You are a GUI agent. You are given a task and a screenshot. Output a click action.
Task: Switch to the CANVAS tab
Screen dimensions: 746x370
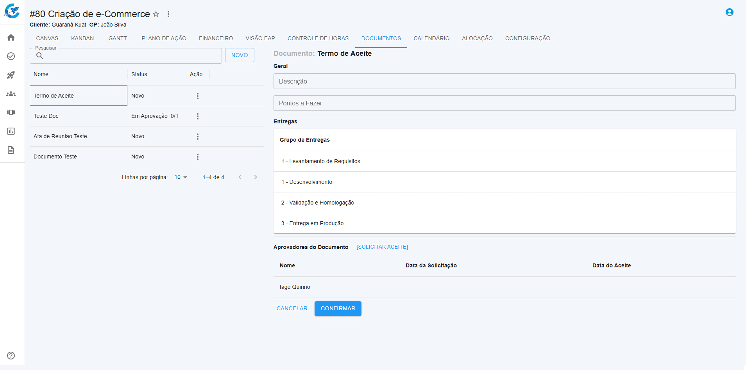(x=47, y=38)
